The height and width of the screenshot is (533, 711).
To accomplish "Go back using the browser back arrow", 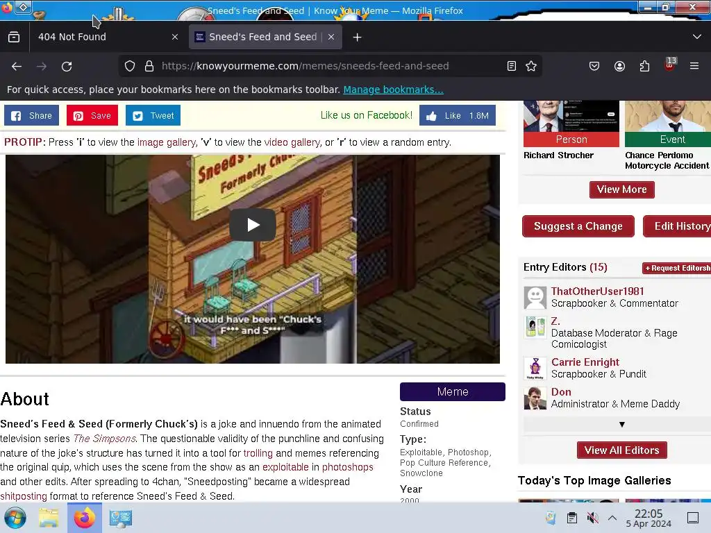I will click(x=17, y=66).
